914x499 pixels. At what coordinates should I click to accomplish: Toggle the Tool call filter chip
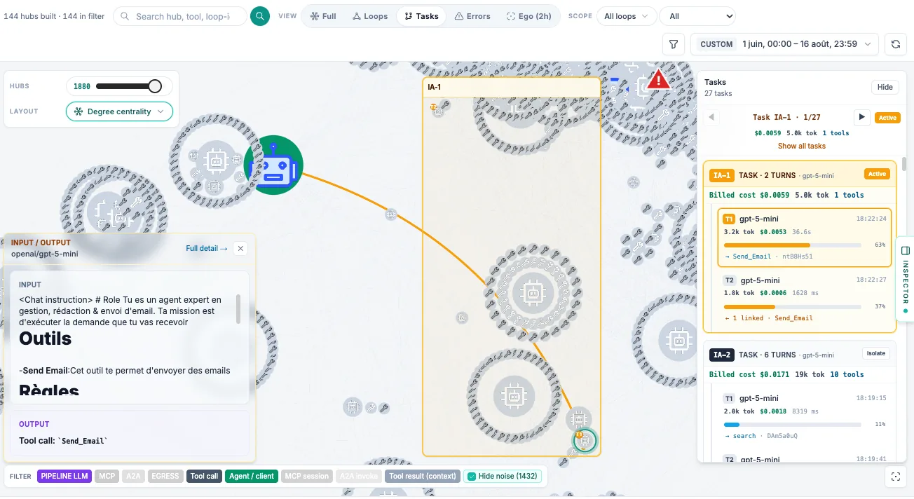pos(204,477)
